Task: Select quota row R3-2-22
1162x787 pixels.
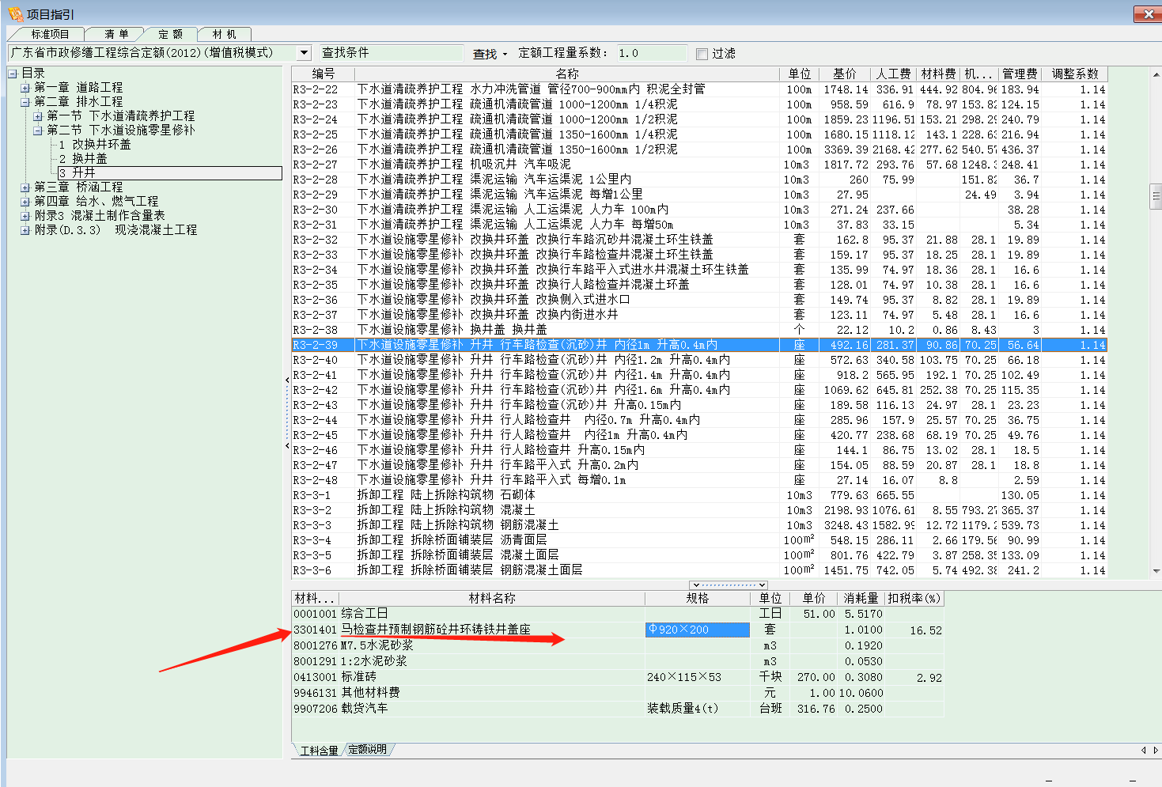Action: pos(699,89)
